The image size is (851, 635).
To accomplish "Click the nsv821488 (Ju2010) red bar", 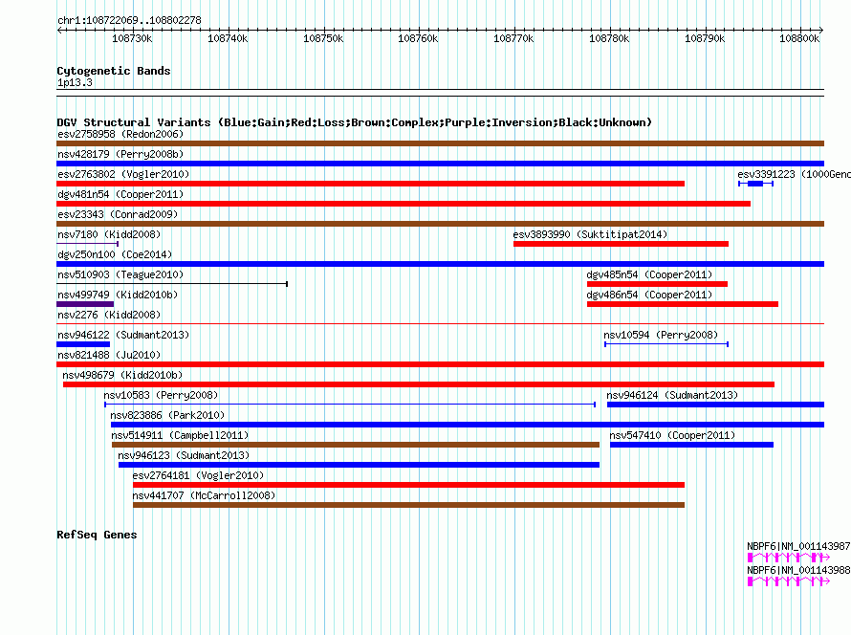I will tap(440, 364).
